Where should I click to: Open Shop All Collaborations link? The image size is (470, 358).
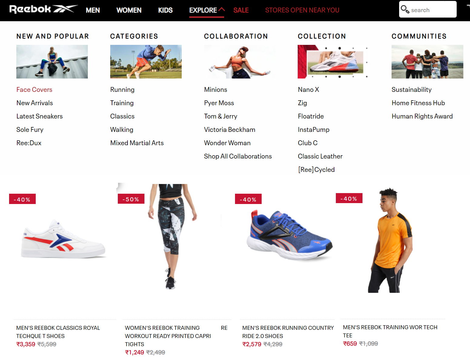coord(238,156)
